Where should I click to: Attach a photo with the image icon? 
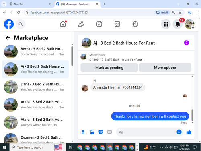click(x=92, y=132)
